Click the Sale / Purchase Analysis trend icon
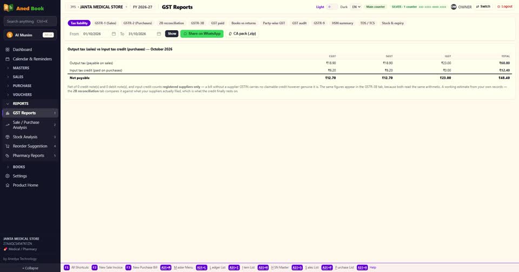Image resolution: width=519 pixels, height=272 pixels. 7,125
